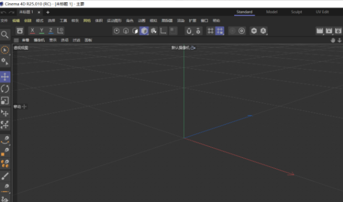
Task: Toggle the X axis lock
Action: click(33, 31)
